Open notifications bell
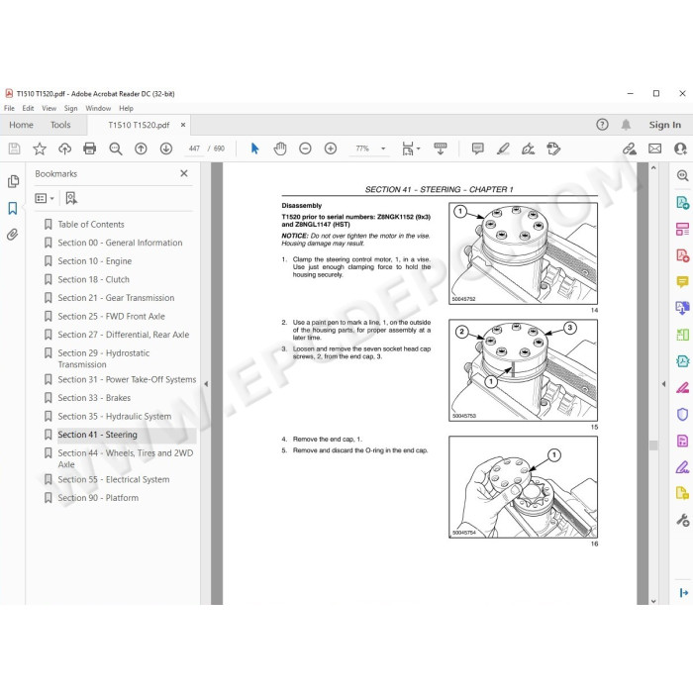This screenshot has height=693, width=693. pos(626,125)
